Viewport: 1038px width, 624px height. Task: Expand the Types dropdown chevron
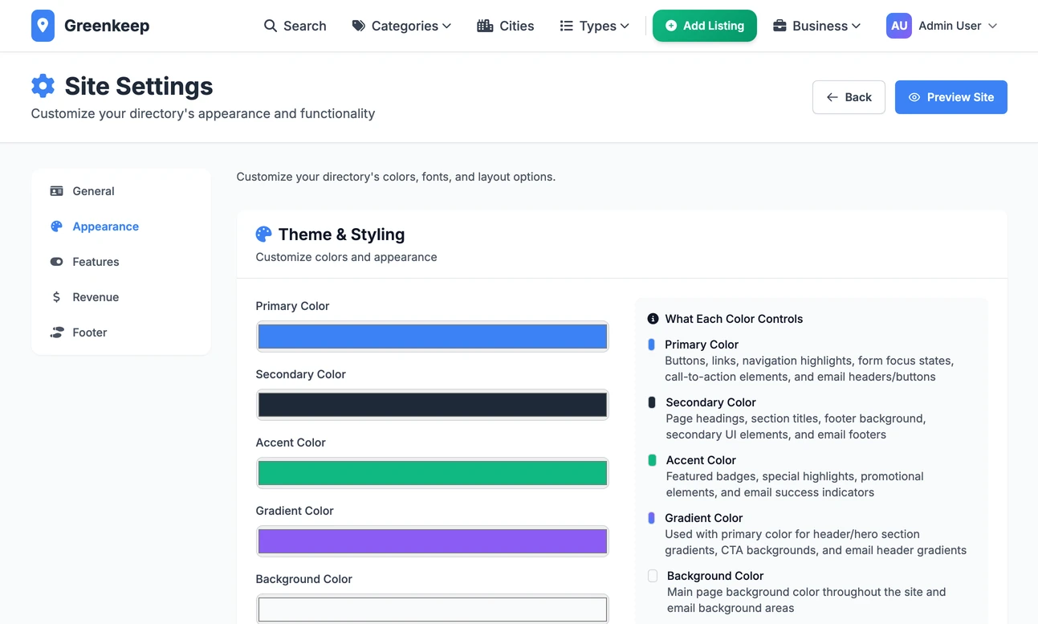pyautogui.click(x=625, y=27)
